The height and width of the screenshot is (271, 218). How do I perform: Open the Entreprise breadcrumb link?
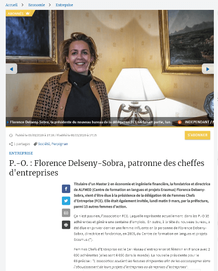coord(64,5)
